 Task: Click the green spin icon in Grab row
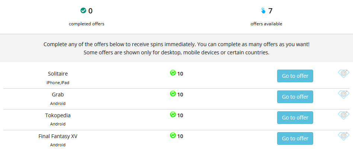[173, 93]
